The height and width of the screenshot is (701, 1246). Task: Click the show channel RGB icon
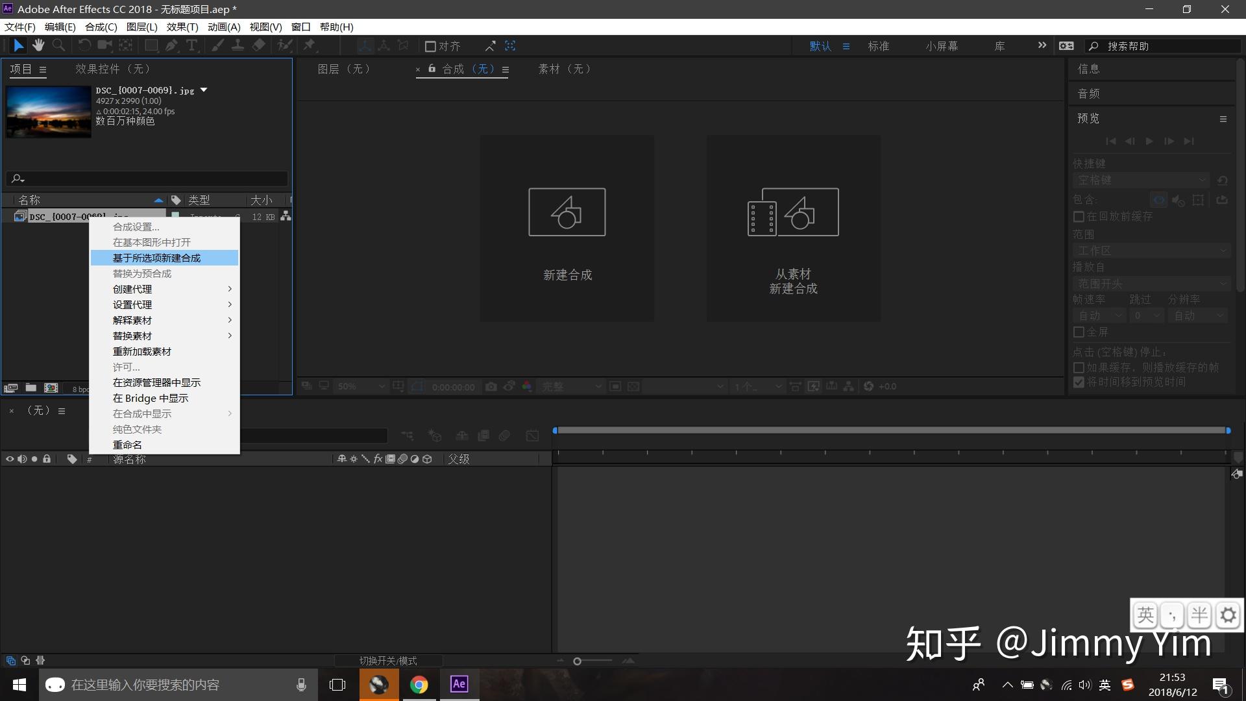coord(527,386)
